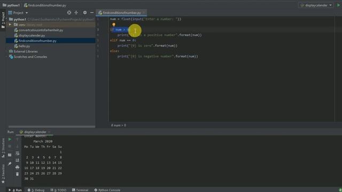Click Scratches and Consoles node
This screenshot has height=192, width=342.
click(x=30, y=57)
